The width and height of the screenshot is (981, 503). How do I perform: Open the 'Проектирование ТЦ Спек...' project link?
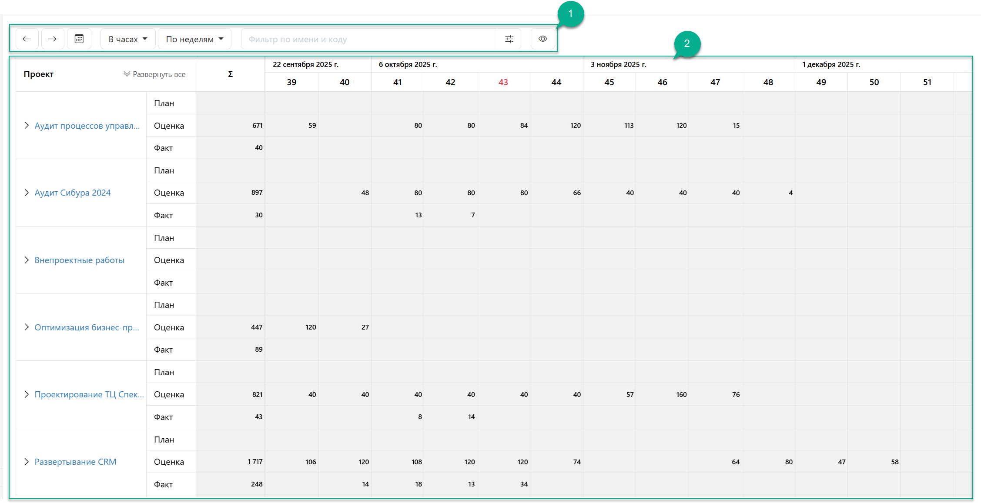[x=89, y=394]
